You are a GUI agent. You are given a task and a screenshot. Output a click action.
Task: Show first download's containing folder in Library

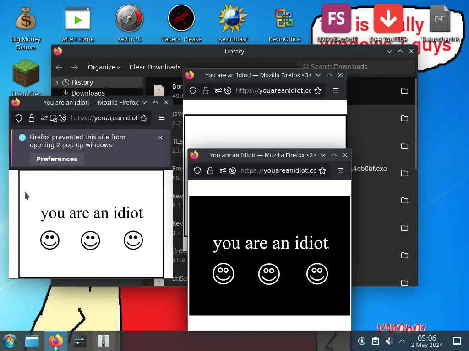tap(404, 91)
